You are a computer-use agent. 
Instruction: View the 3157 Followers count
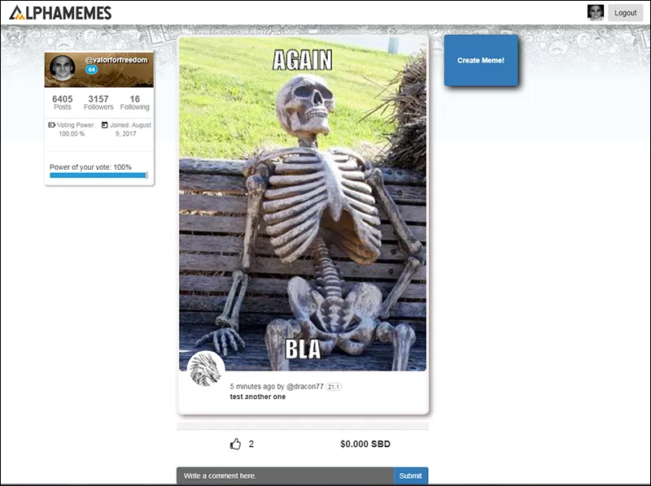click(98, 102)
